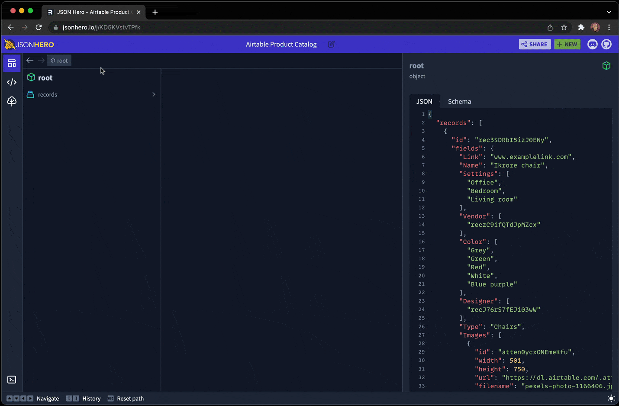Open the tree view from the sidebar

coord(12,101)
